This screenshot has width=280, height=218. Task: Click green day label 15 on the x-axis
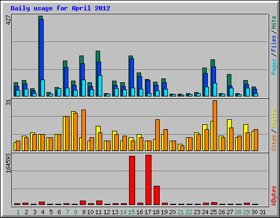pyautogui.click(x=131, y=212)
